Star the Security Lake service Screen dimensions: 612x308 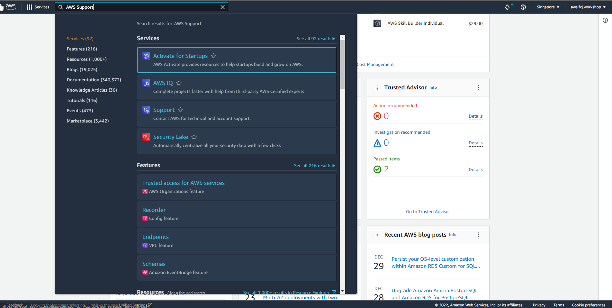194,137
